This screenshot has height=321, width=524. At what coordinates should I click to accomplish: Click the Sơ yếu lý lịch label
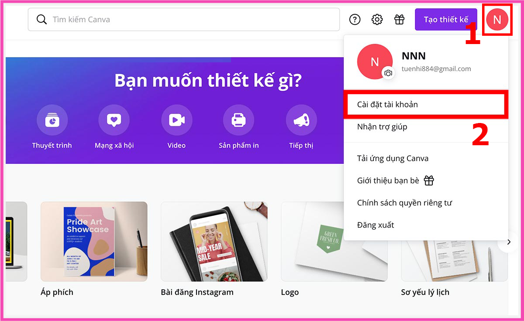tap(425, 292)
